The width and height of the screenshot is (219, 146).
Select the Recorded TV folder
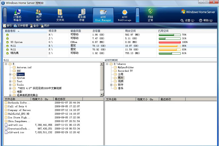[123, 71]
